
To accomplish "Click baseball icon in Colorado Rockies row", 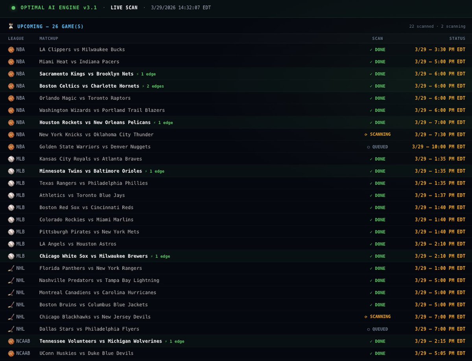I will (x=11, y=220).
